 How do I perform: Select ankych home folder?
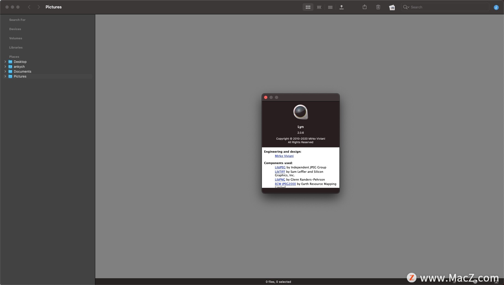[19, 67]
